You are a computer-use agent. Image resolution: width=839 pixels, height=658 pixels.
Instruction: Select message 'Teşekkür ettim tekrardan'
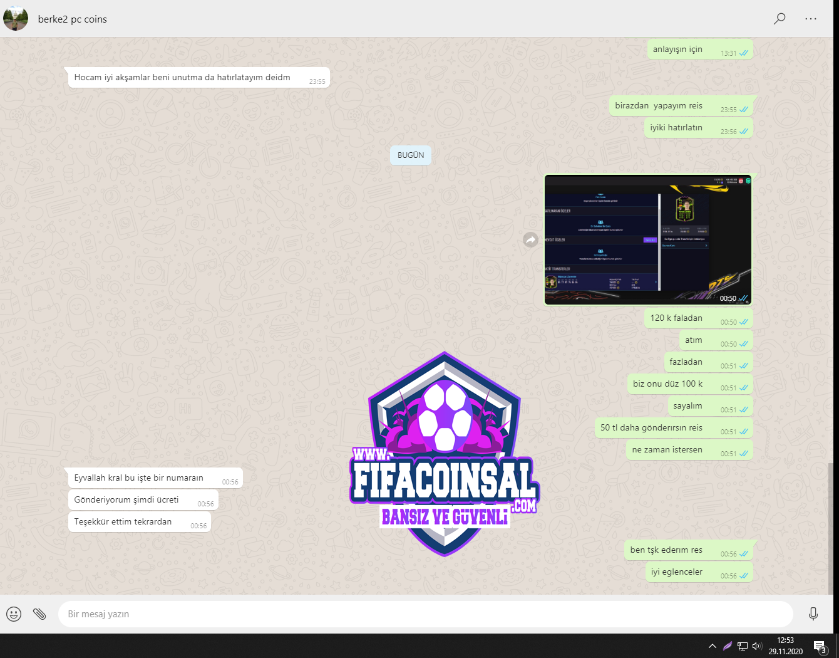coord(140,522)
